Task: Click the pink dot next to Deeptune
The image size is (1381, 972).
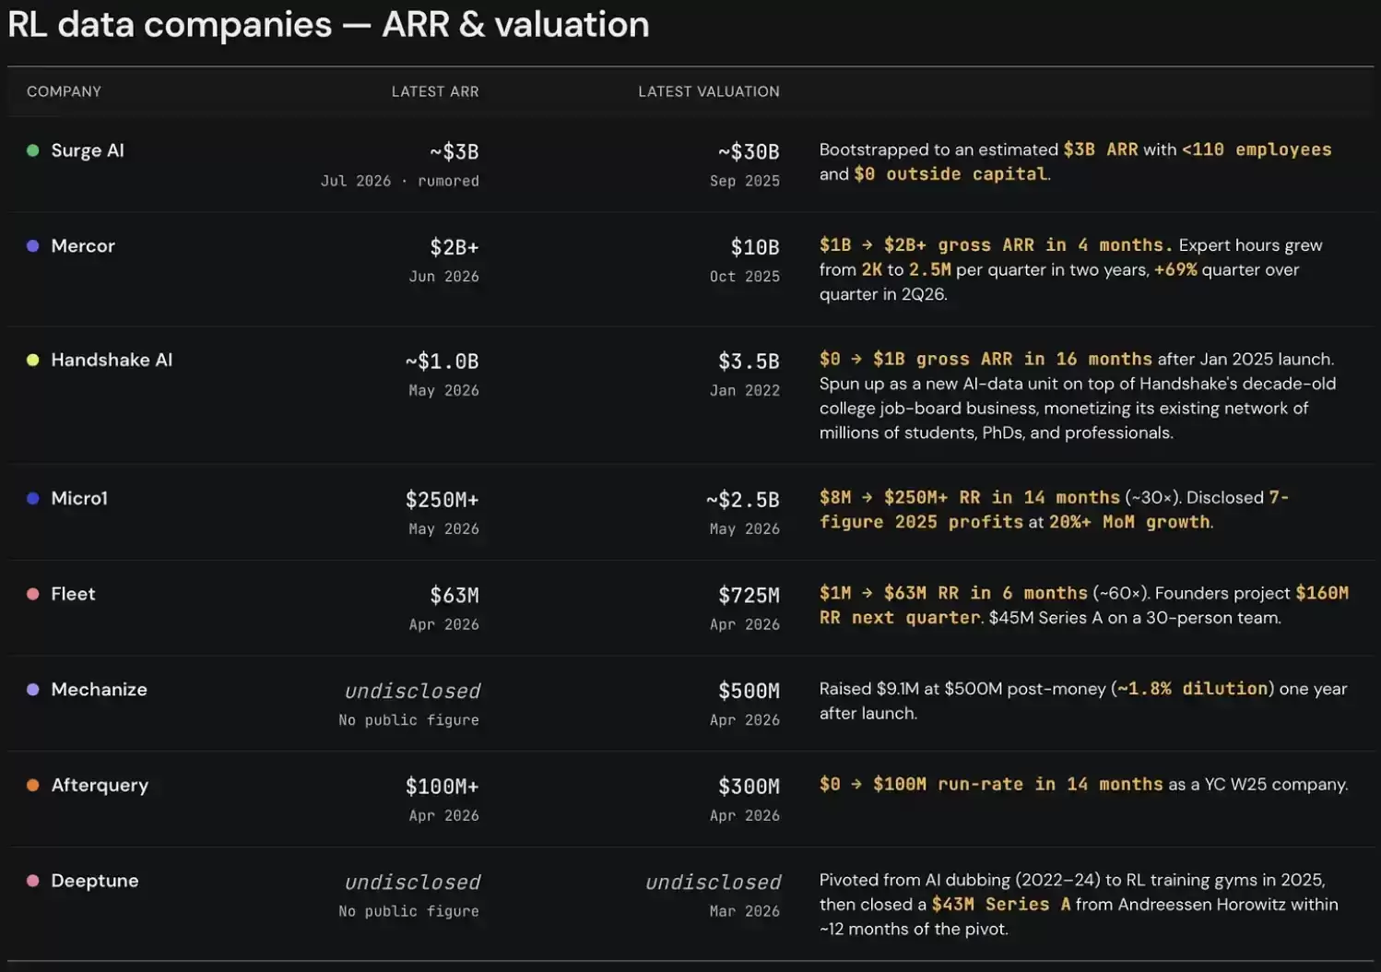Action: coord(33,881)
